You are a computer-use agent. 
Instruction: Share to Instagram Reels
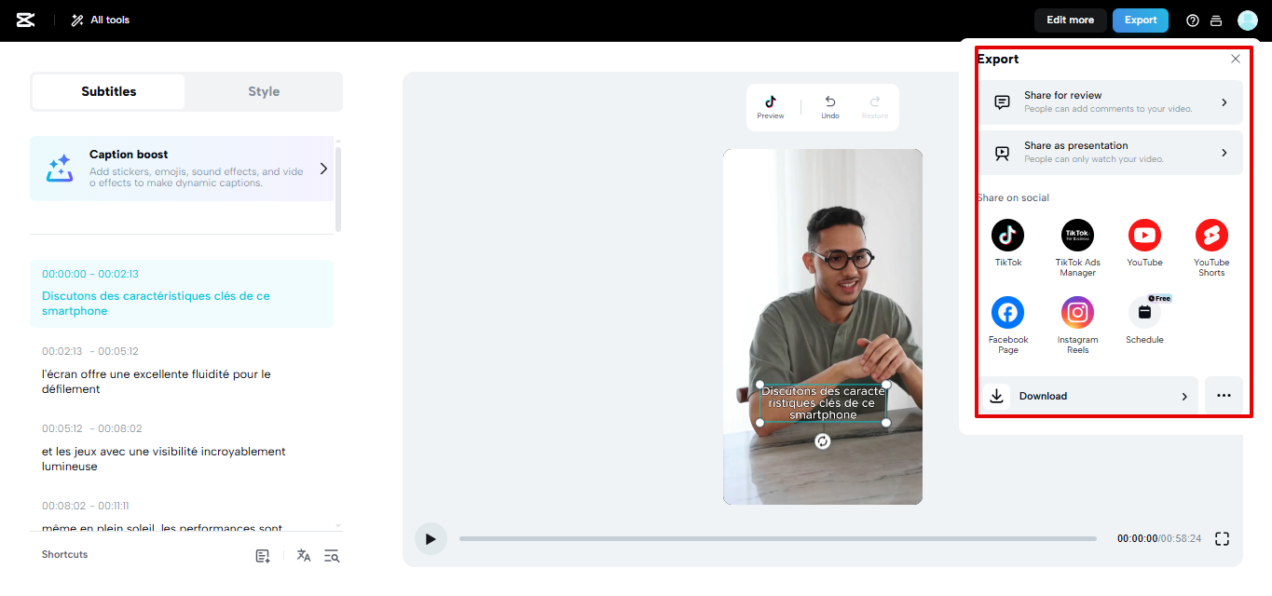pyautogui.click(x=1077, y=312)
